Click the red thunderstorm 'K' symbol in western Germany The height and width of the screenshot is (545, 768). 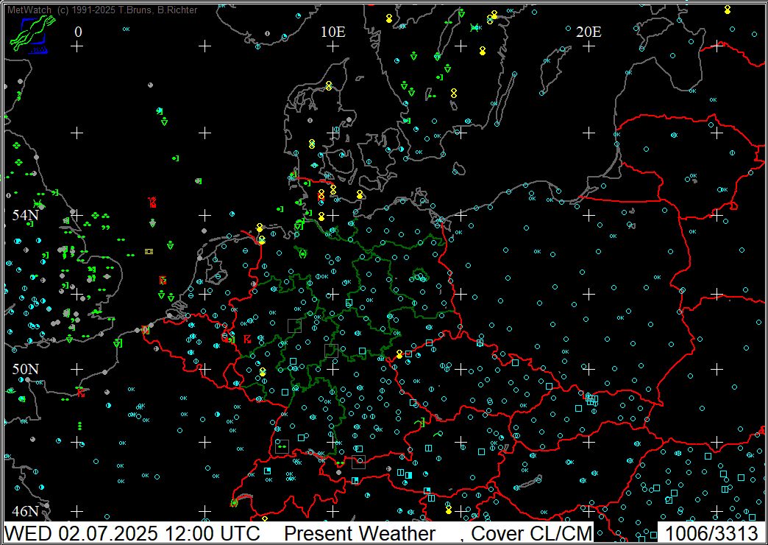point(247,339)
